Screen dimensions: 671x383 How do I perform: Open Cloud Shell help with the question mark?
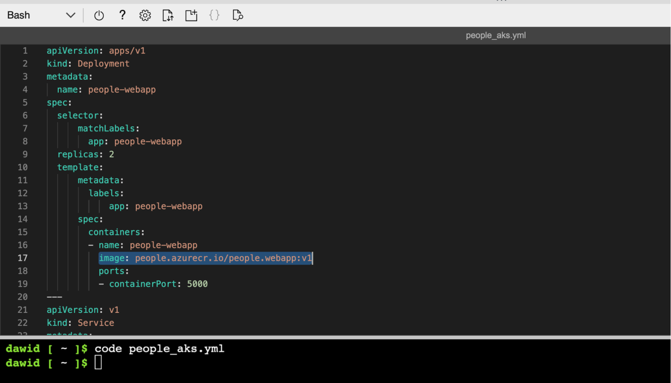click(x=122, y=15)
